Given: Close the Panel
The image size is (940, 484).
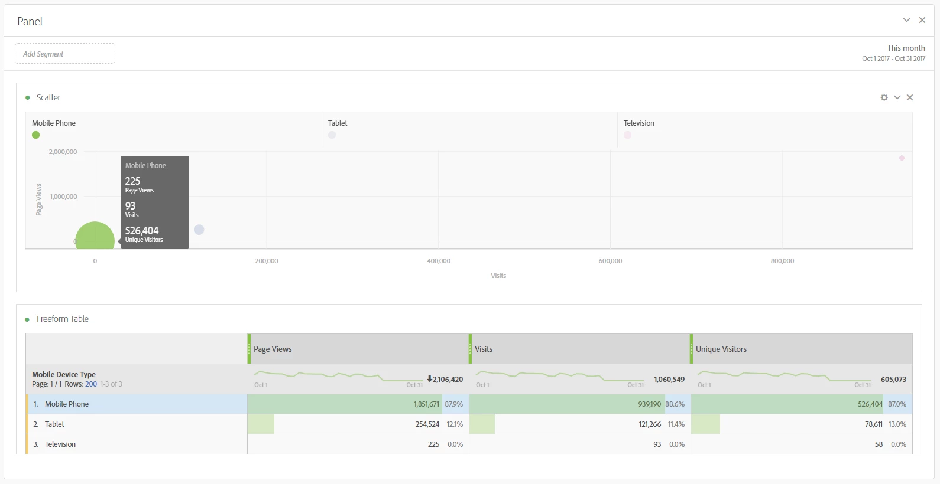Looking at the screenshot, I should point(922,20).
